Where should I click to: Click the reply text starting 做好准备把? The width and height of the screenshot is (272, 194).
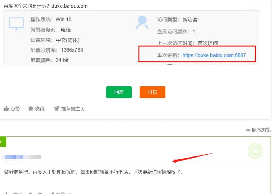pos(94,172)
